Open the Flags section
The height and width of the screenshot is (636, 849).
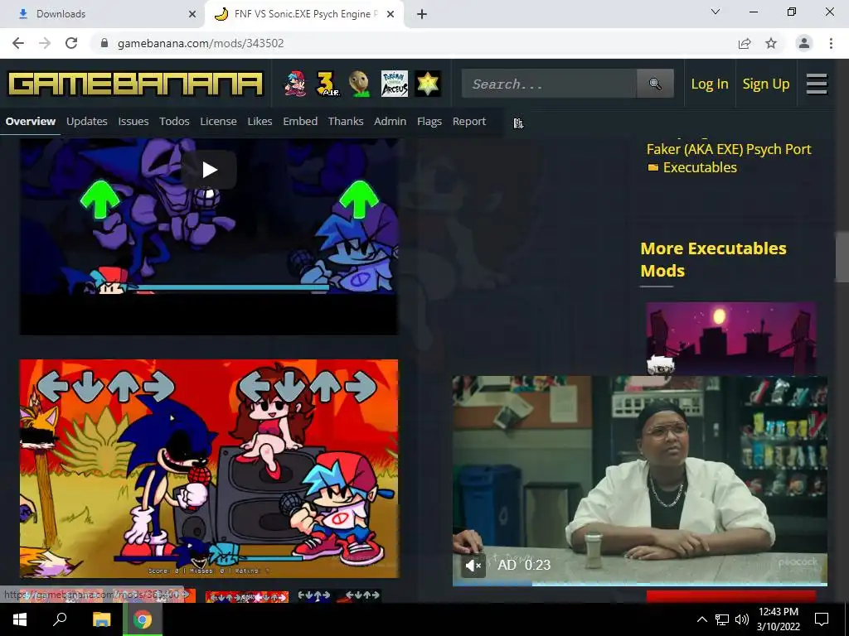tap(429, 121)
